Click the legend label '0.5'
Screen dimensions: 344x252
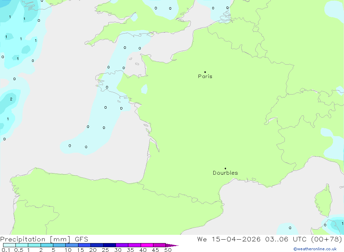tap(19, 250)
